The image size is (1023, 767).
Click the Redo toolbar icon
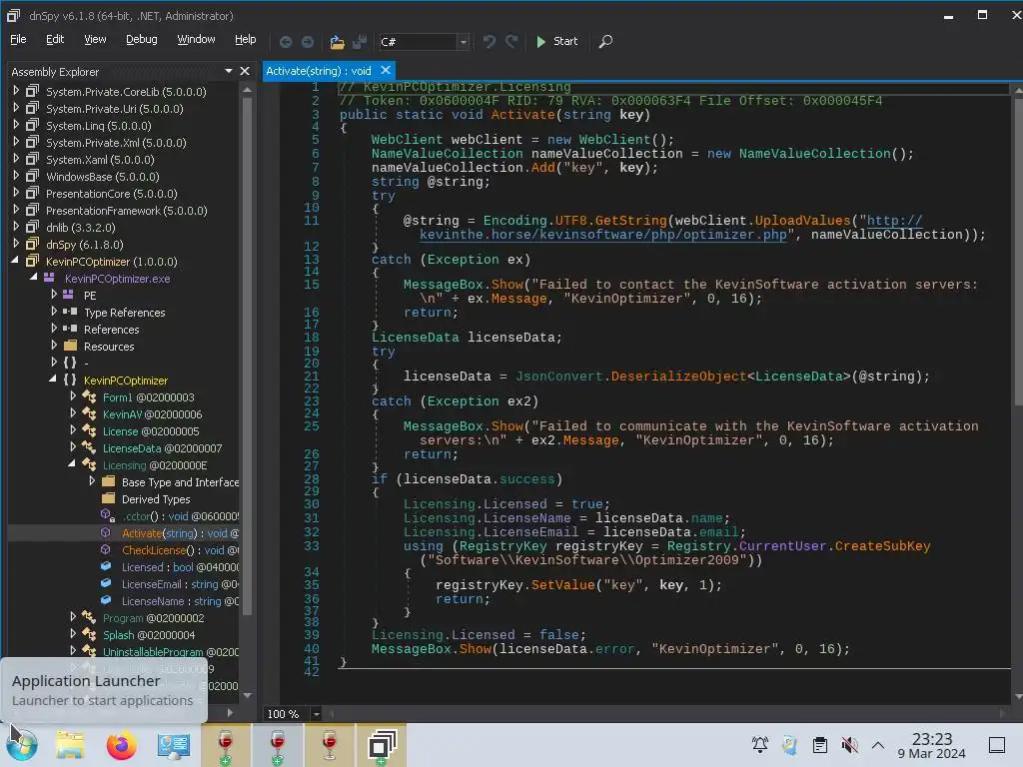[x=511, y=42]
